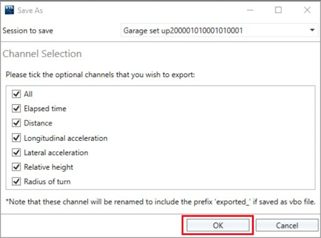The width and height of the screenshot is (321, 238).
Task: Uncheck the All checkbox
Action: point(16,94)
